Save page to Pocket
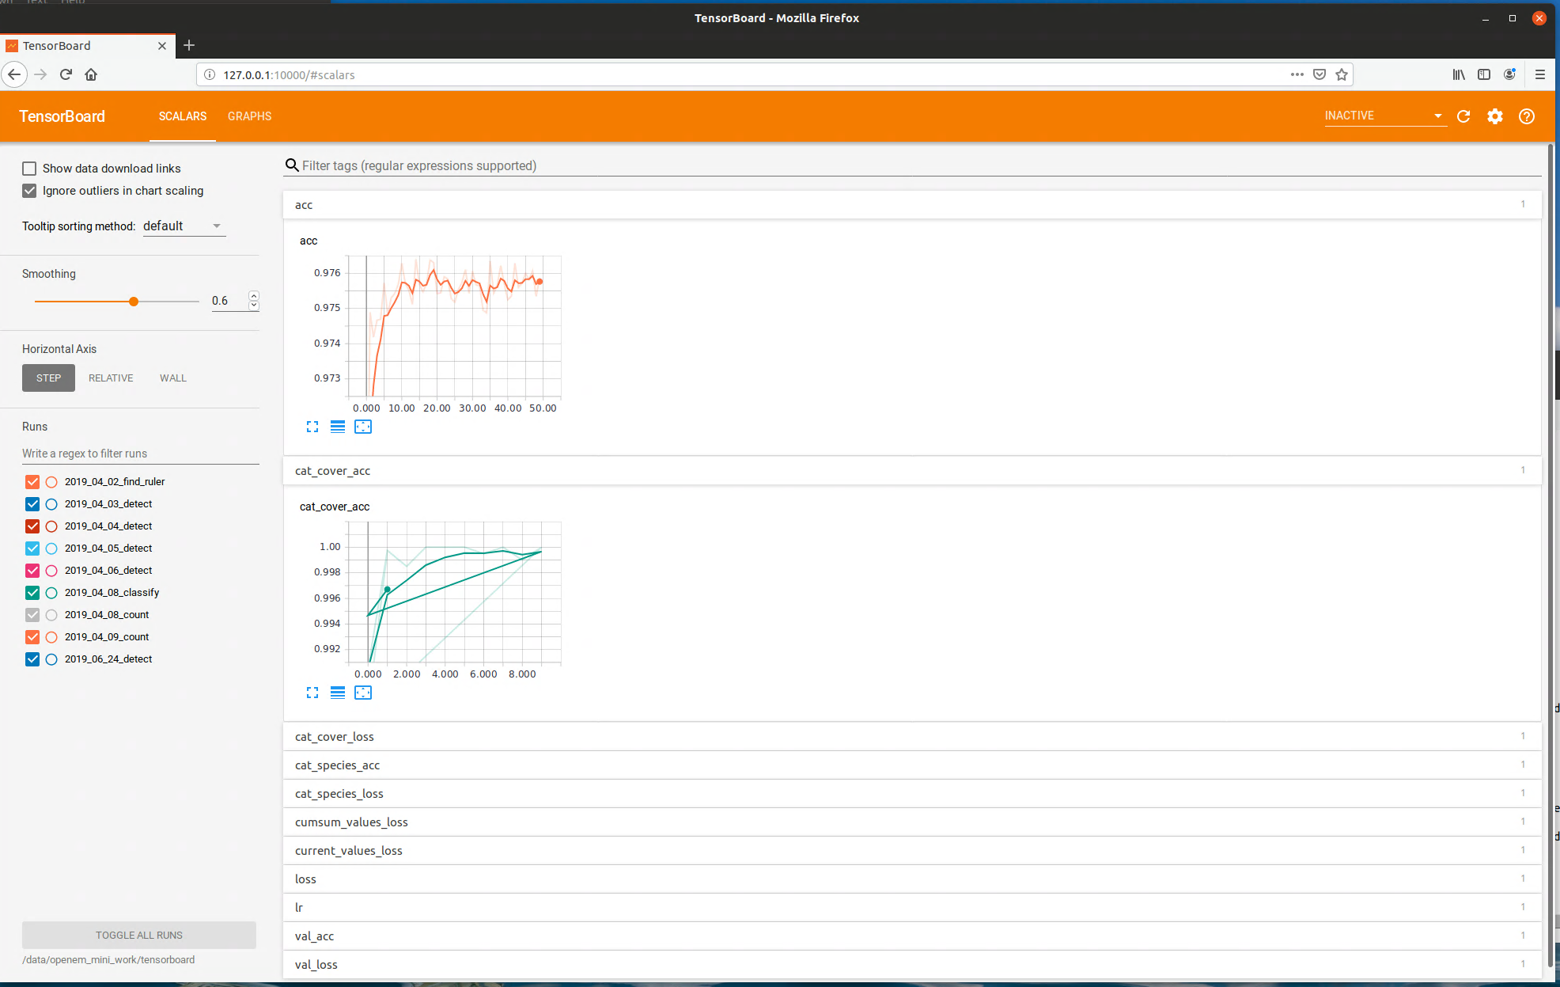This screenshot has width=1560, height=987. coord(1320,74)
